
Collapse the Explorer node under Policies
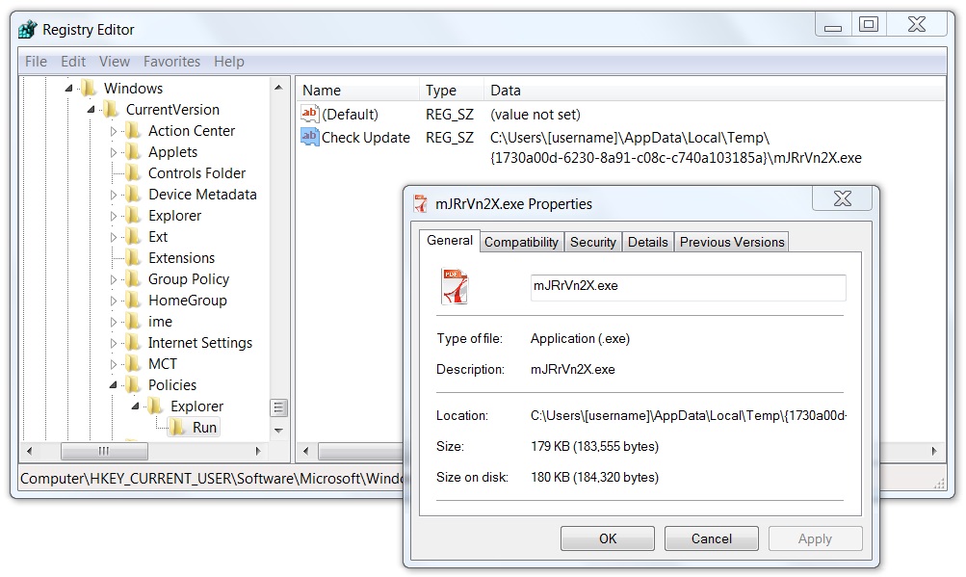136,407
